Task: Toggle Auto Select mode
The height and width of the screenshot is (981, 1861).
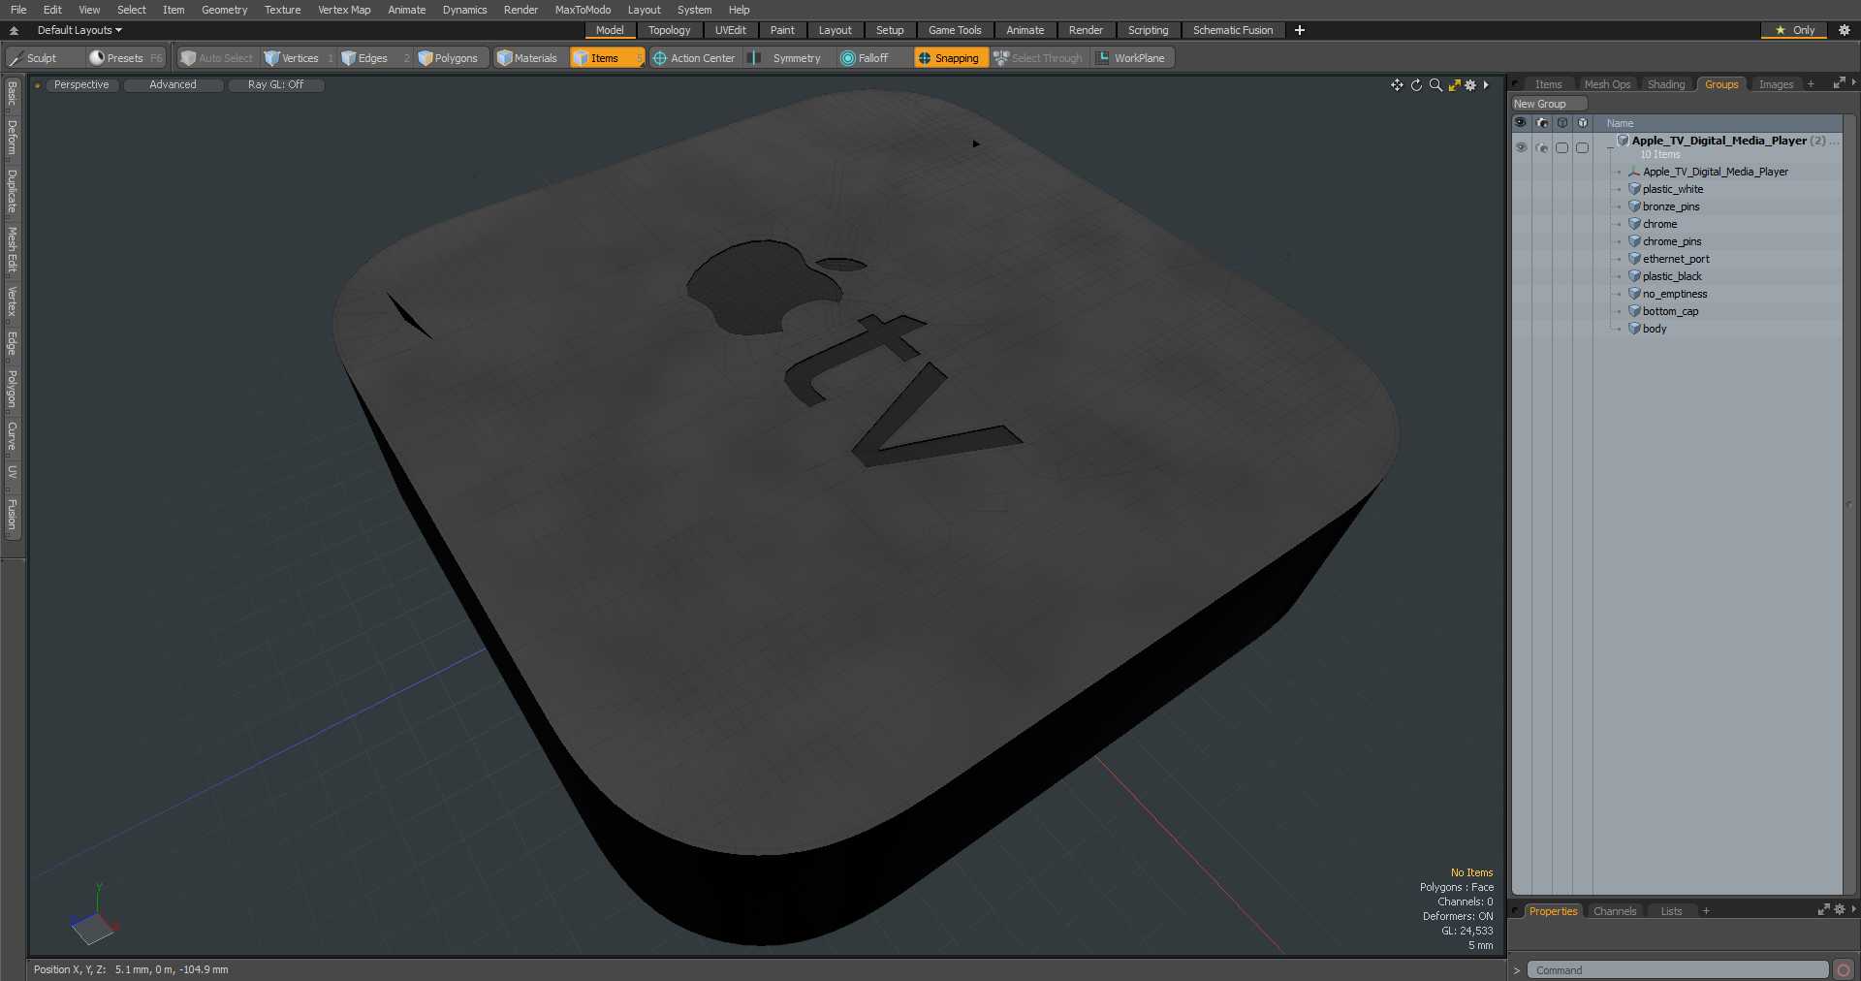Action: [217, 58]
